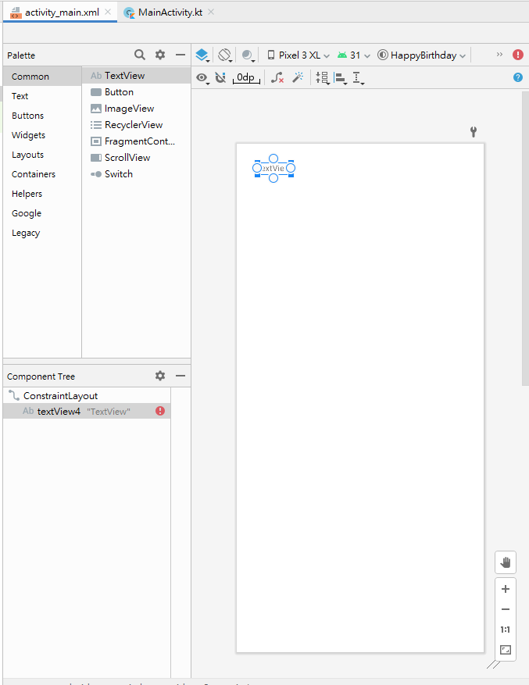Select ConstraintLayout in component tree

[x=87, y=396]
